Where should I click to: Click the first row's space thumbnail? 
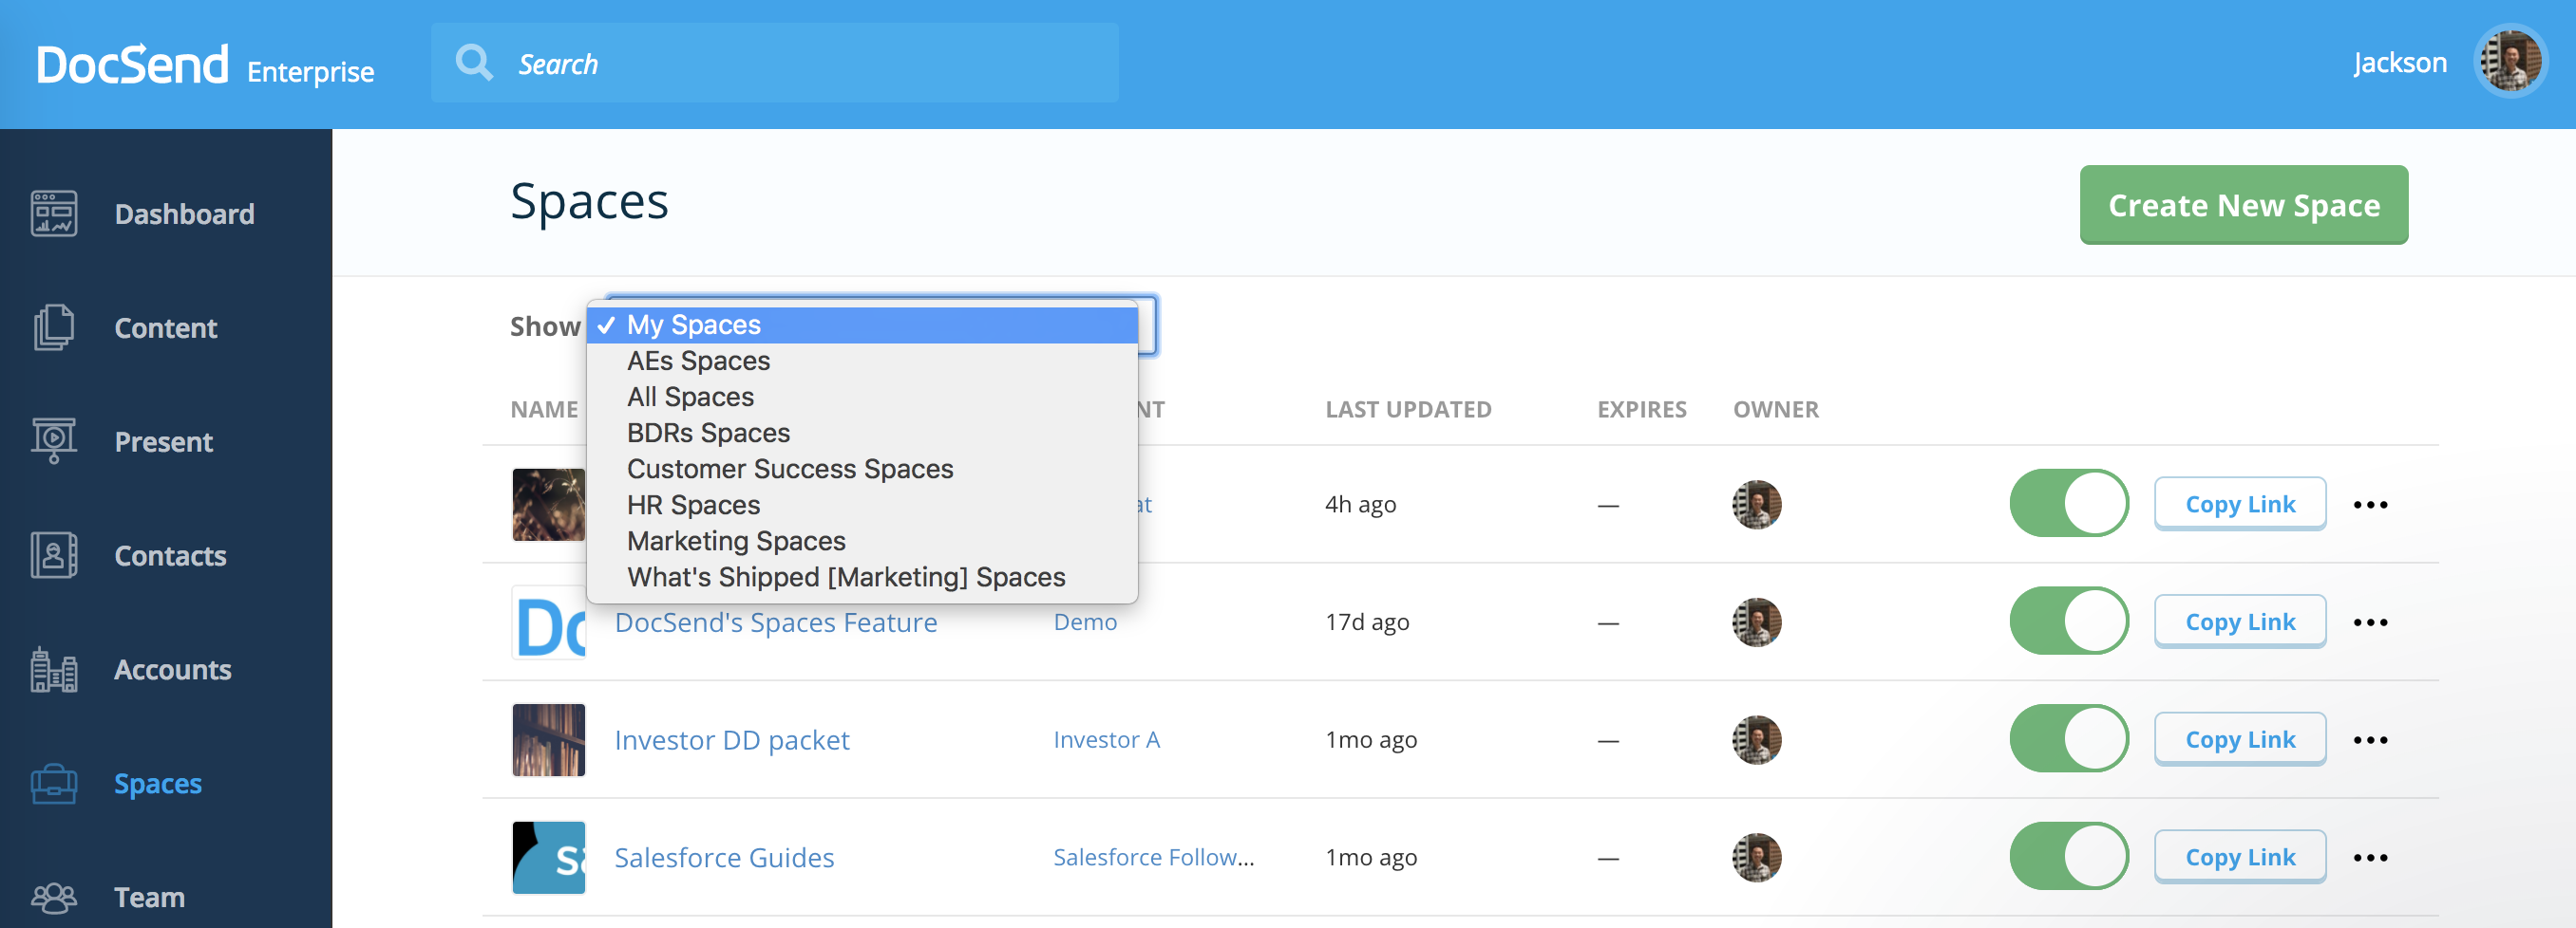click(x=548, y=505)
